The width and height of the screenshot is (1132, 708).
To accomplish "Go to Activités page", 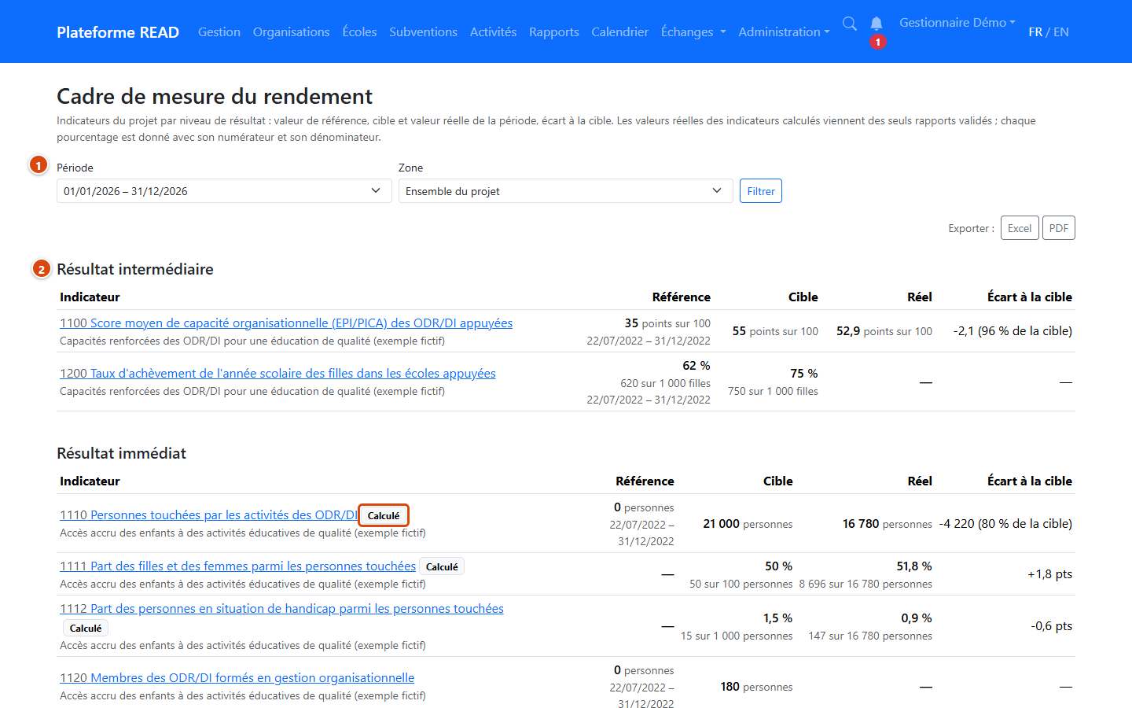I will (x=494, y=32).
